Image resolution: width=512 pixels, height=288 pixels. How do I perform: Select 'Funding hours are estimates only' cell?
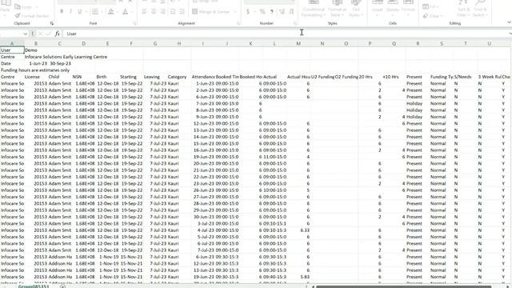[35, 70]
